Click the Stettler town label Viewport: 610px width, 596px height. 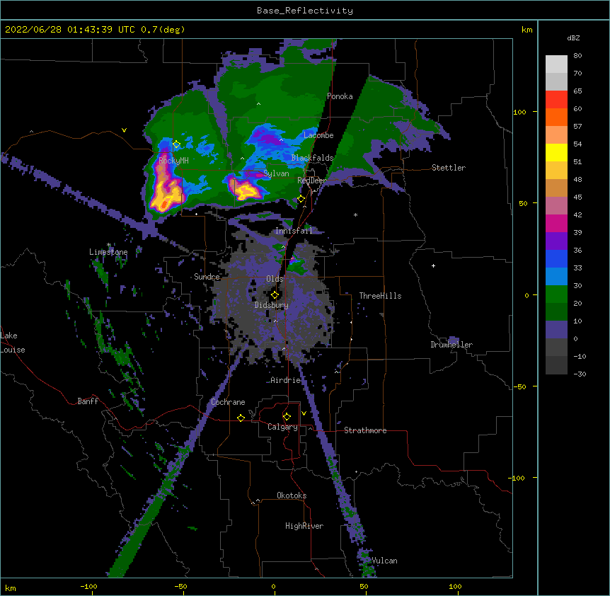click(x=449, y=168)
